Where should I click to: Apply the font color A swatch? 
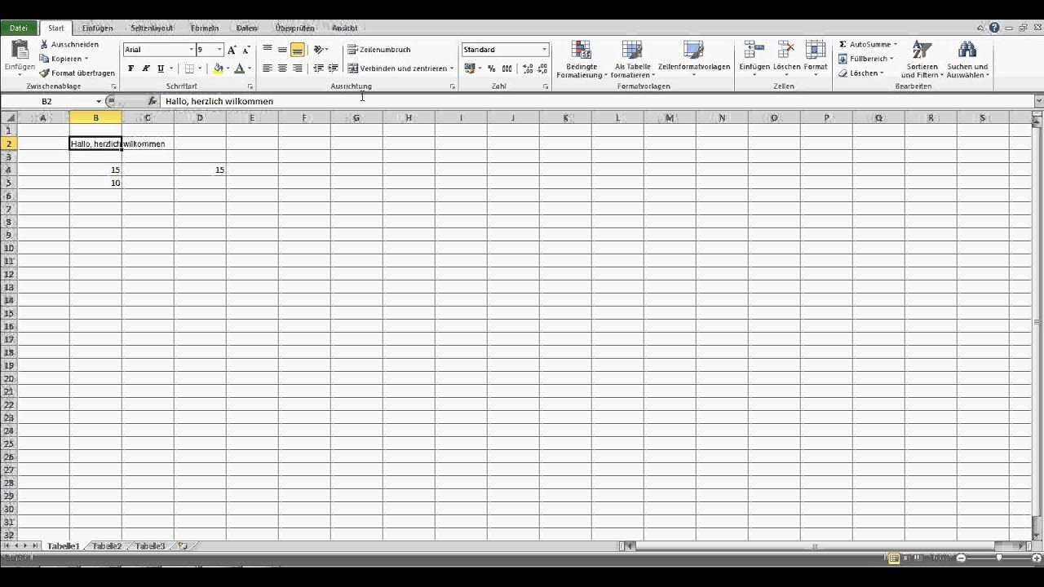[240, 68]
